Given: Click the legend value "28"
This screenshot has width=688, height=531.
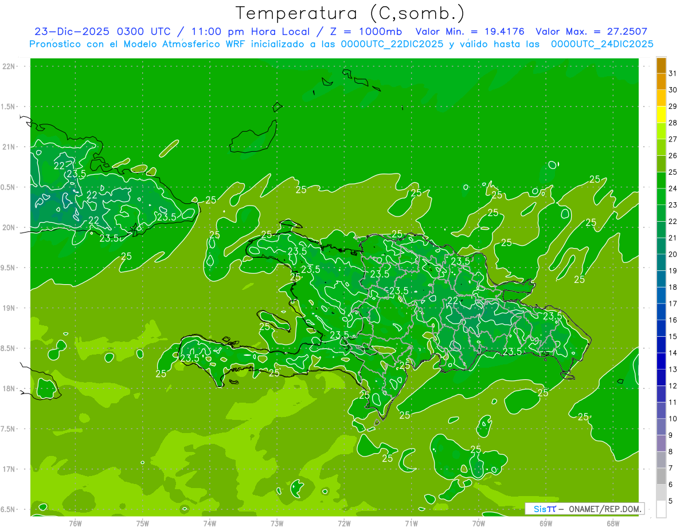Looking at the screenshot, I should pos(673,123).
